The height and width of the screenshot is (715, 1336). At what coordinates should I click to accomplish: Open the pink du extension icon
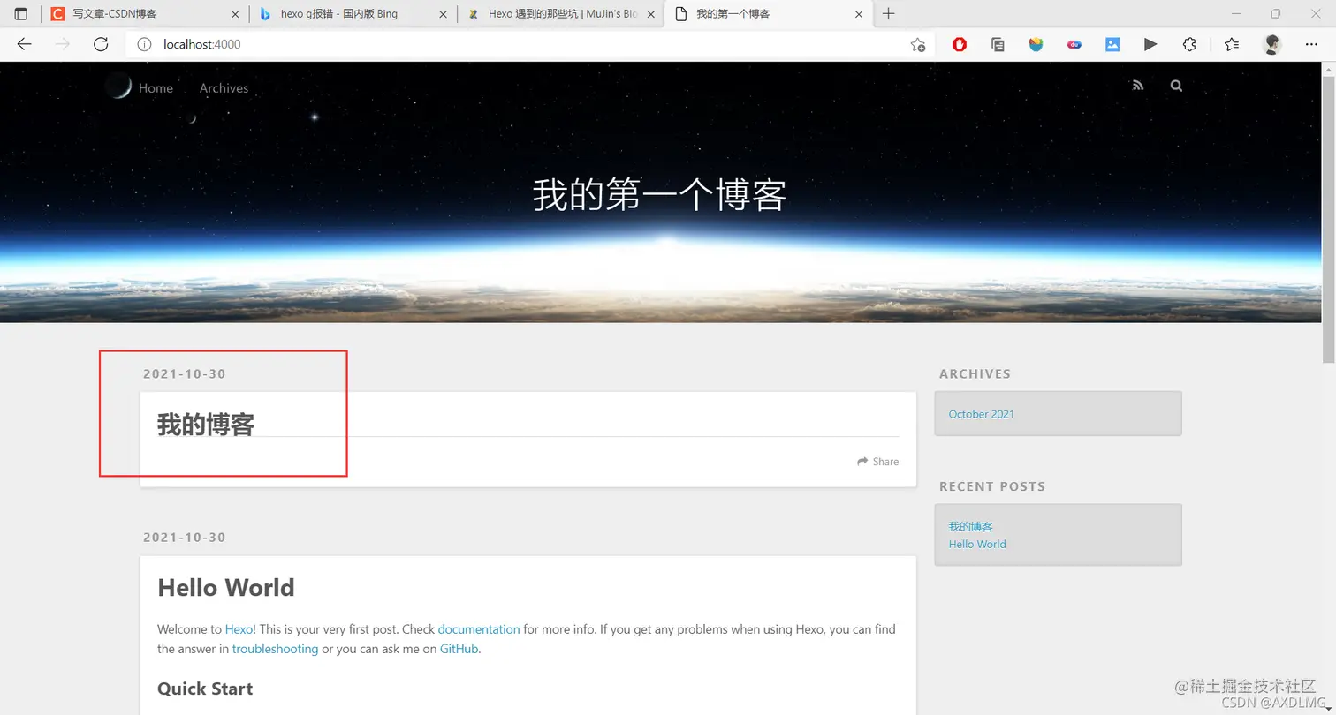[1074, 44]
